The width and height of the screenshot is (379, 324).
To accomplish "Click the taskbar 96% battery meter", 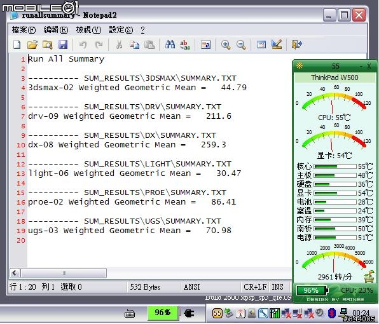I will click(163, 313).
